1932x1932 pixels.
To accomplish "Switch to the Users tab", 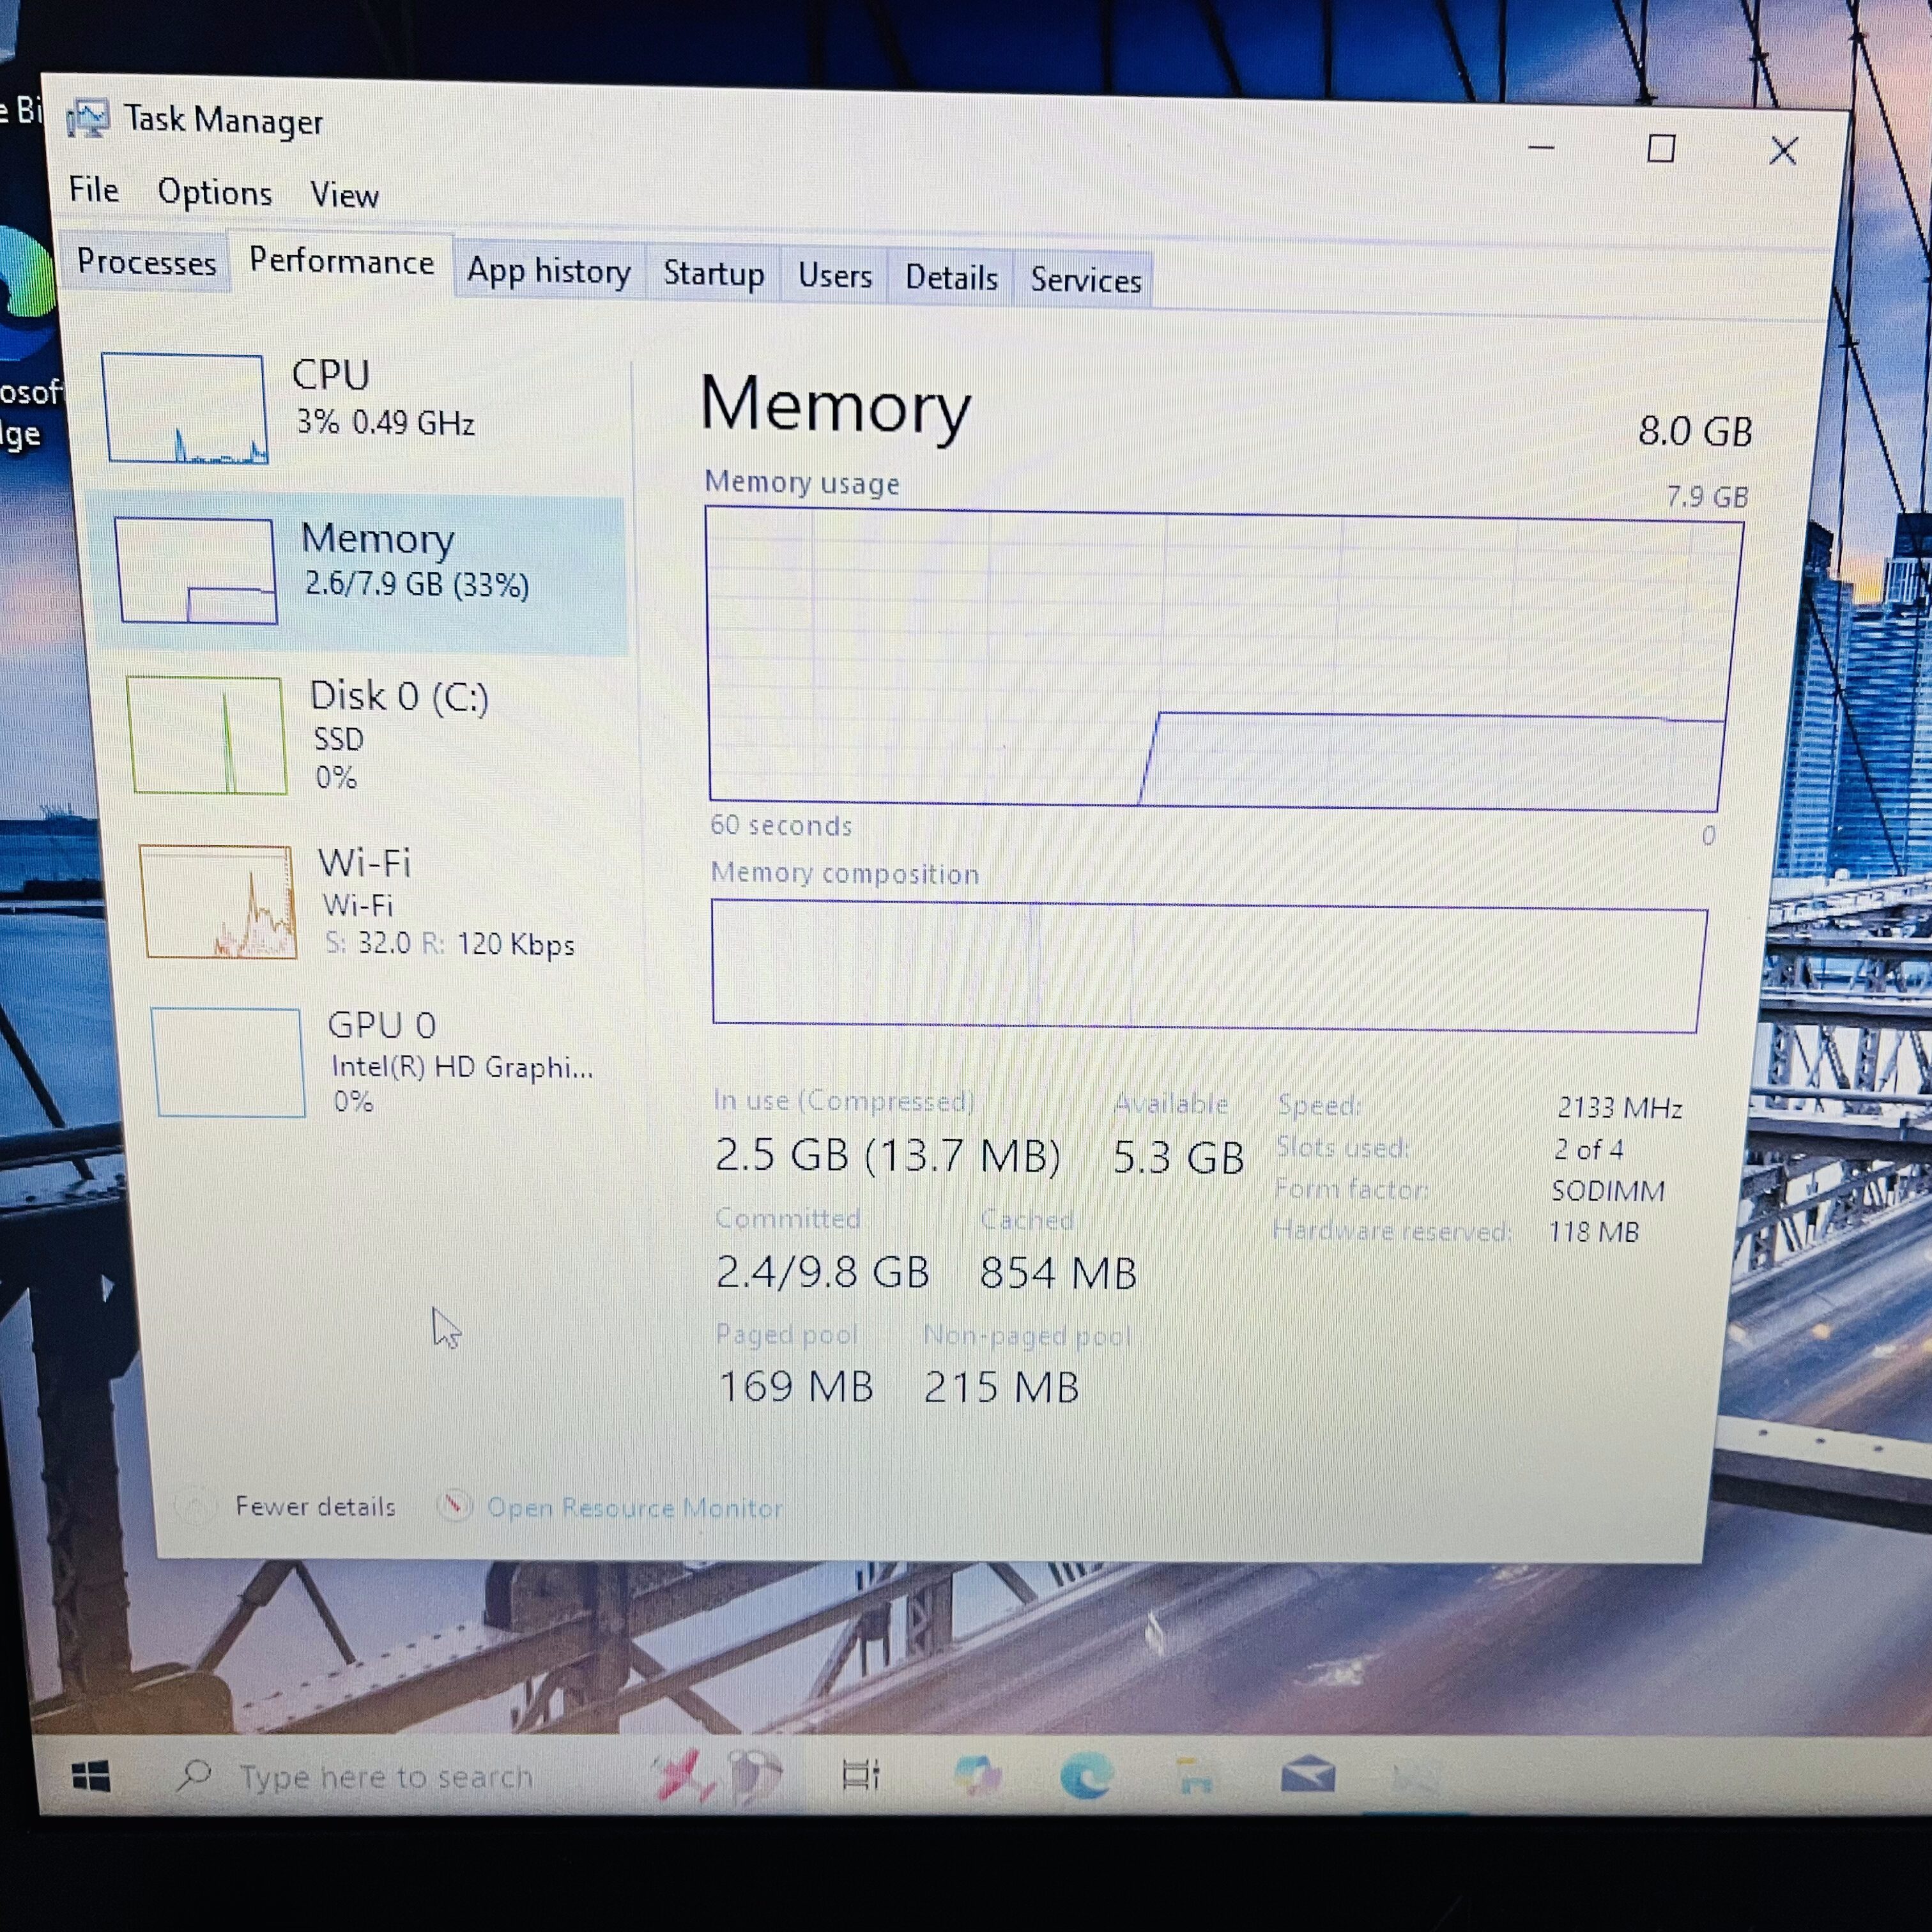I will (835, 276).
